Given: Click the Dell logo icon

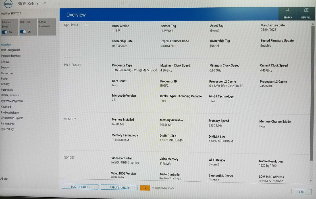Looking at the screenshot, I should (8, 4).
